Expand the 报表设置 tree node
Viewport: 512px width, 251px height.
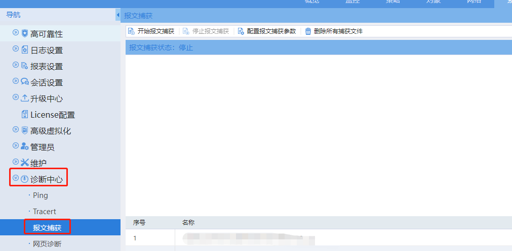(15, 65)
